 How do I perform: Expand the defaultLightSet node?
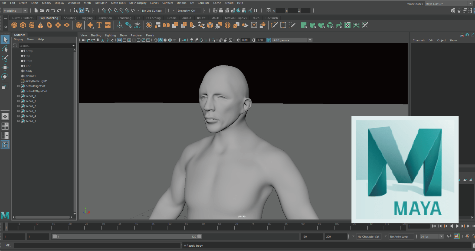click(18, 86)
